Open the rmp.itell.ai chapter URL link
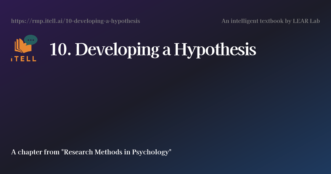This screenshot has height=174, width=331. (75, 21)
